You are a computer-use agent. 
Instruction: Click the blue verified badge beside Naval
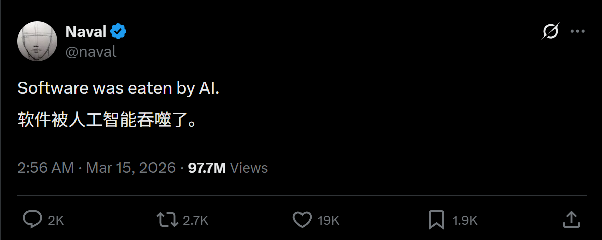[x=119, y=32]
